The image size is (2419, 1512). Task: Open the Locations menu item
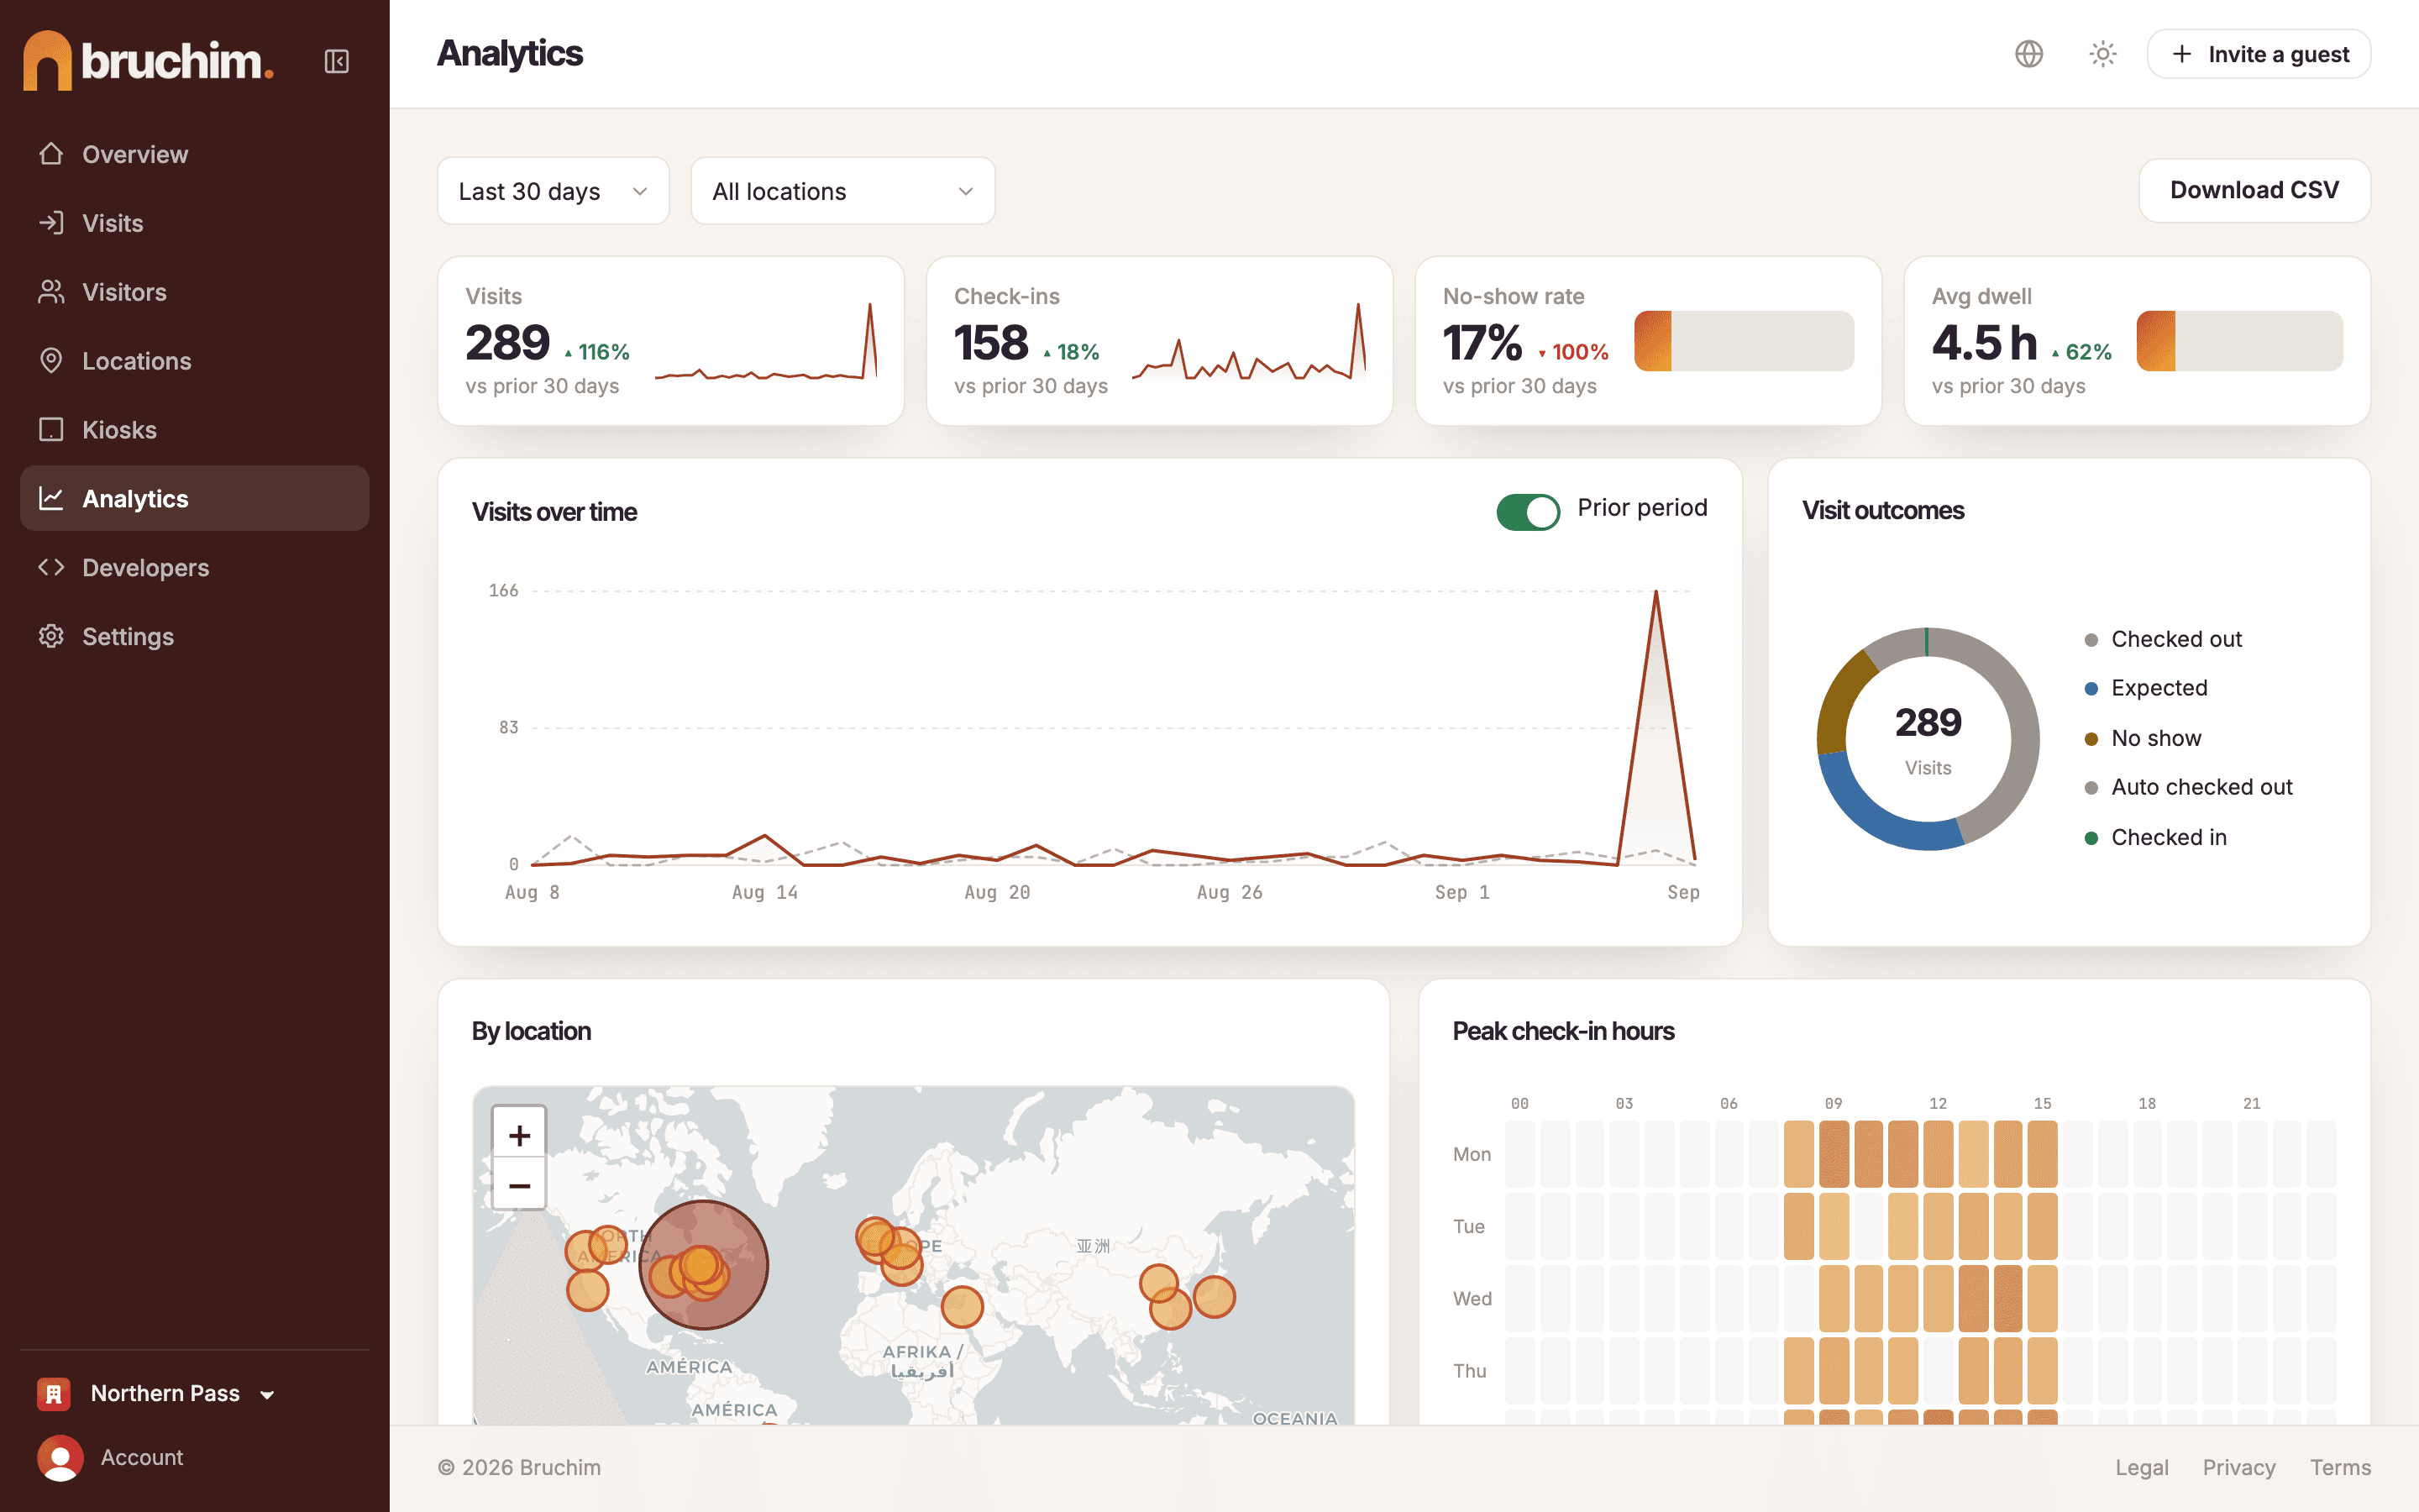click(x=194, y=360)
